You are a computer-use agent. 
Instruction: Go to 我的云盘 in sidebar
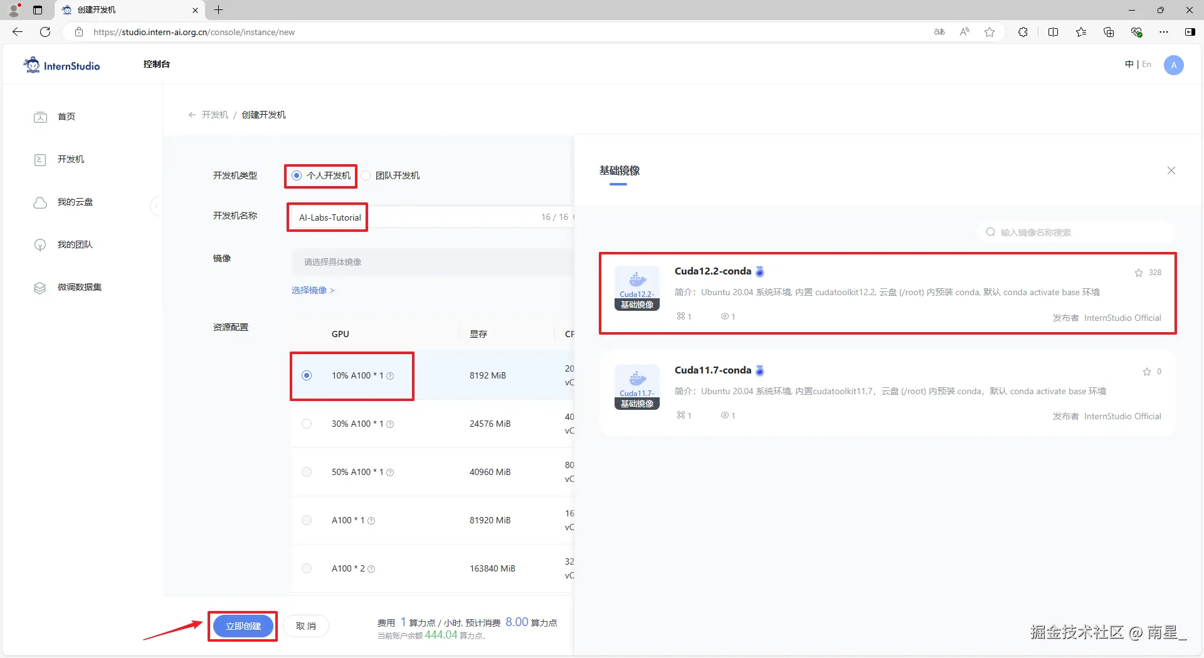[75, 202]
